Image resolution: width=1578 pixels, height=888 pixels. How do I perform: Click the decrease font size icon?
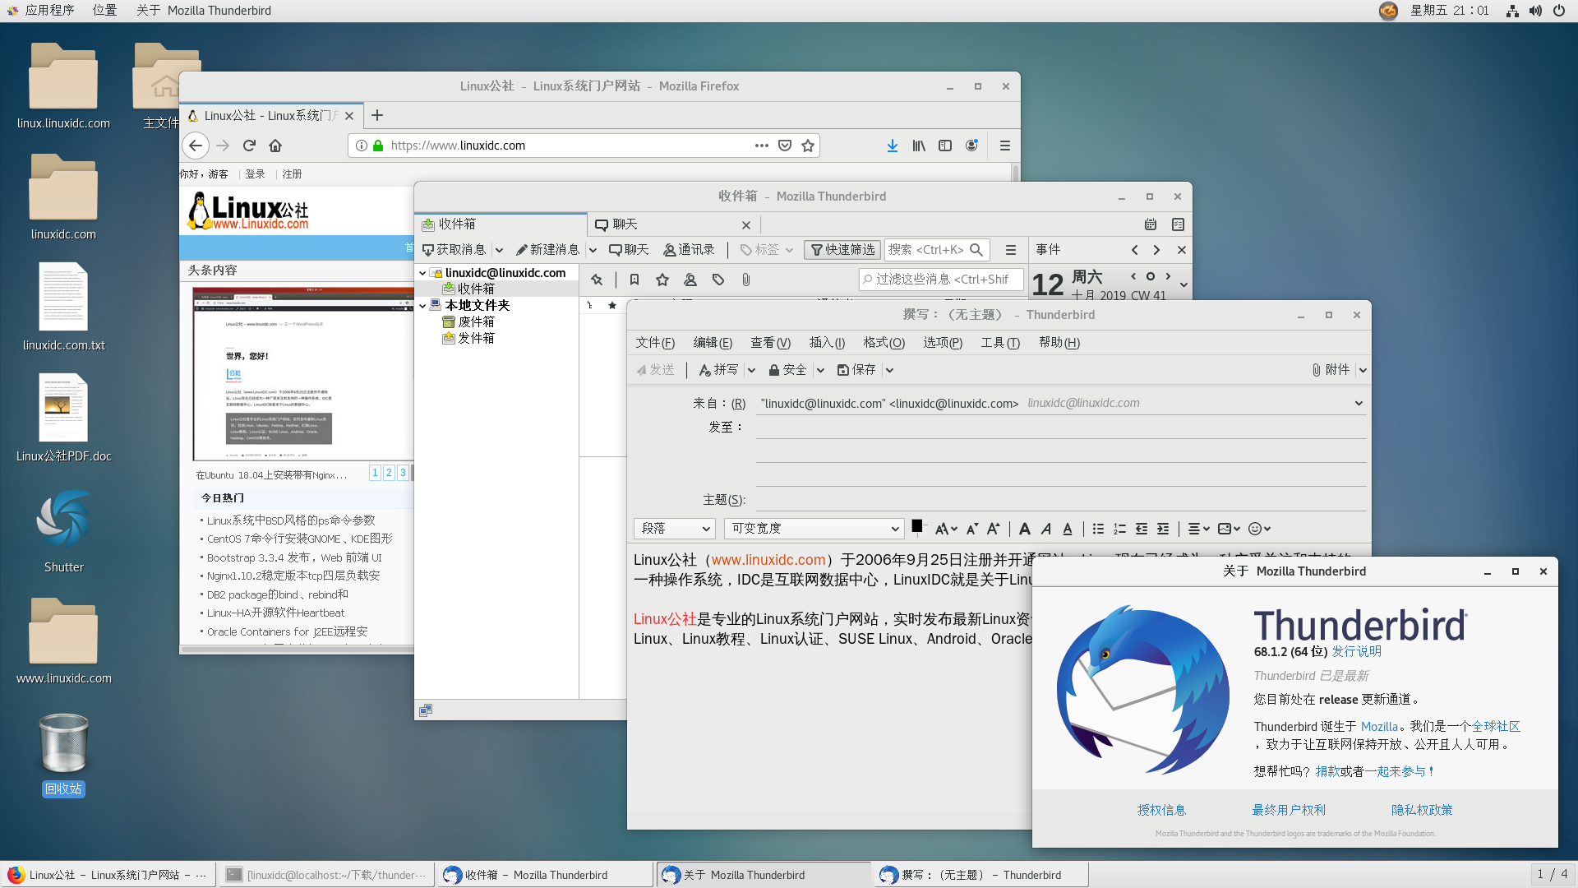tap(972, 529)
